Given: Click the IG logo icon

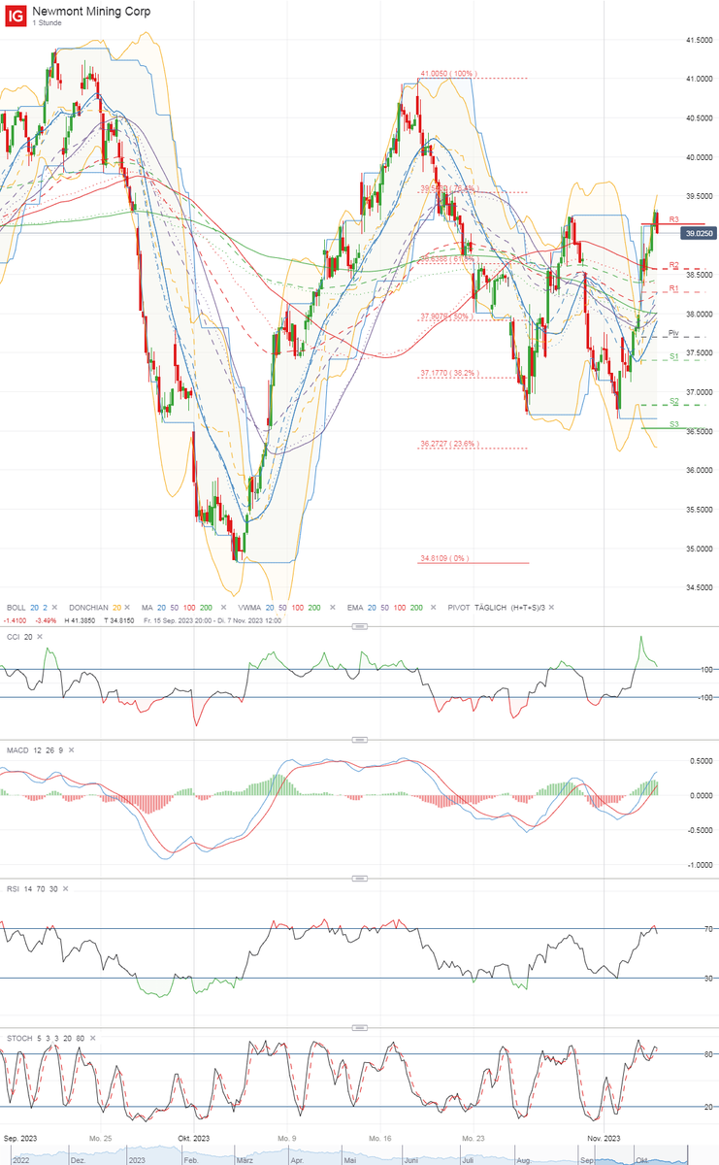Looking at the screenshot, I should click(x=14, y=15).
